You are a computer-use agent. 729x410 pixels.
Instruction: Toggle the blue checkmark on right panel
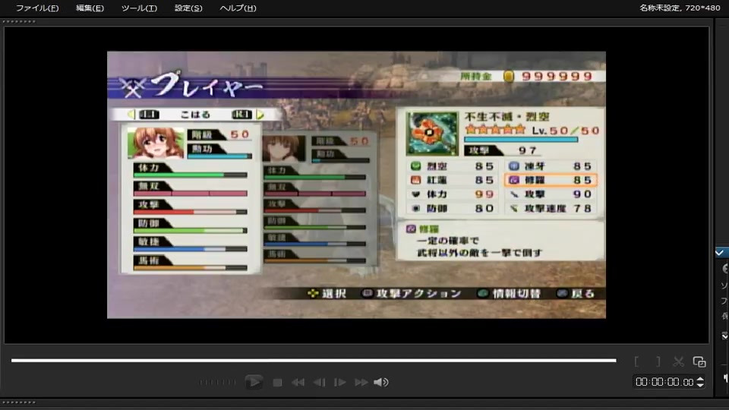coord(720,252)
